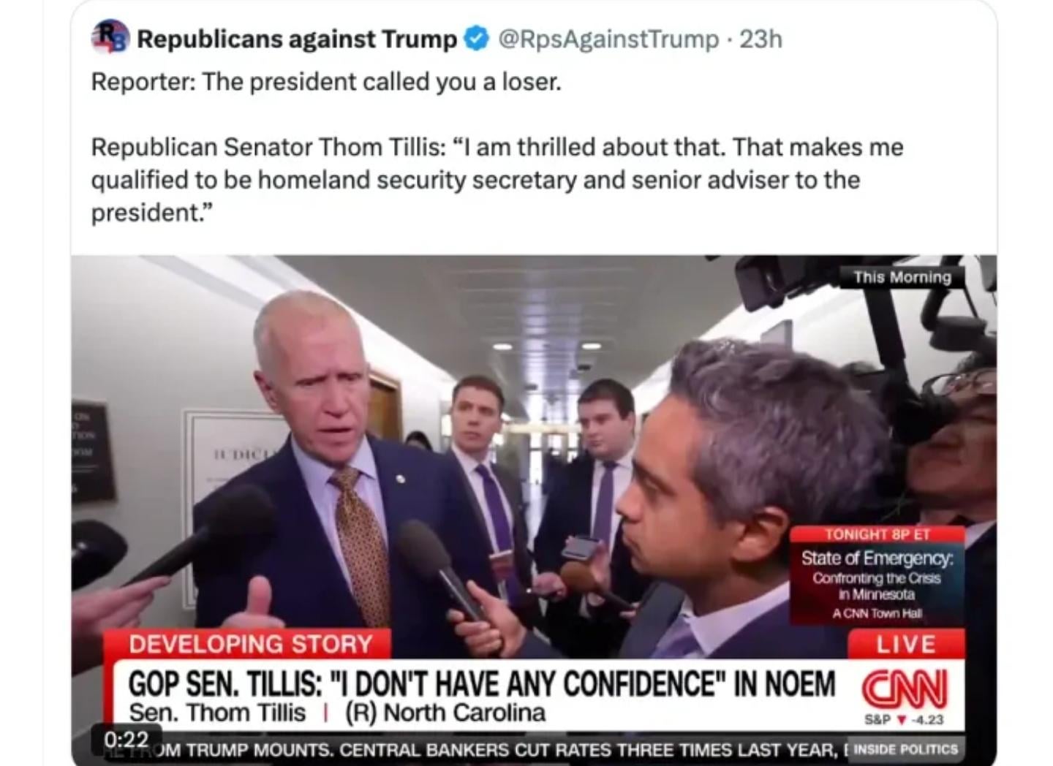Click the This Morning label on video

pyautogui.click(x=902, y=277)
